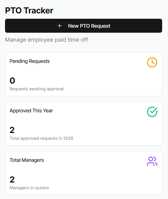Click the Approved This Year card title
Image resolution: width=168 pixels, height=199 pixels.
(31, 111)
